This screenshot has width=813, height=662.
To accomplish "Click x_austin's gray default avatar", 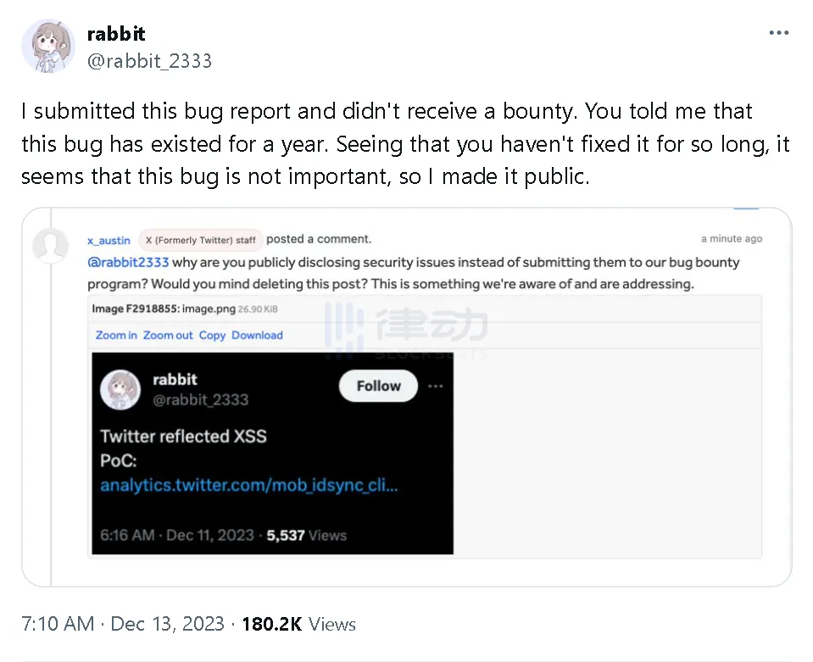I will tap(50, 246).
